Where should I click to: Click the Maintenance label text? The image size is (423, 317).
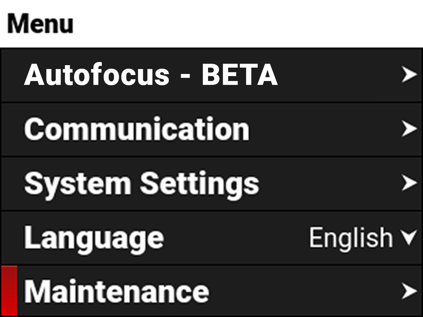click(116, 290)
